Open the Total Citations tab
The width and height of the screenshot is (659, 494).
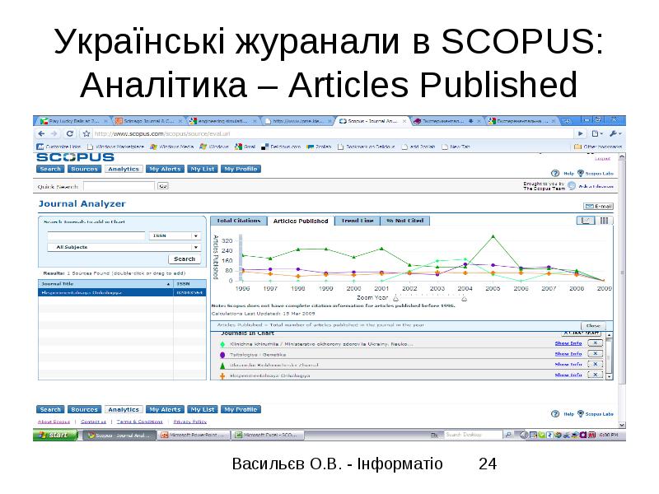click(x=238, y=221)
